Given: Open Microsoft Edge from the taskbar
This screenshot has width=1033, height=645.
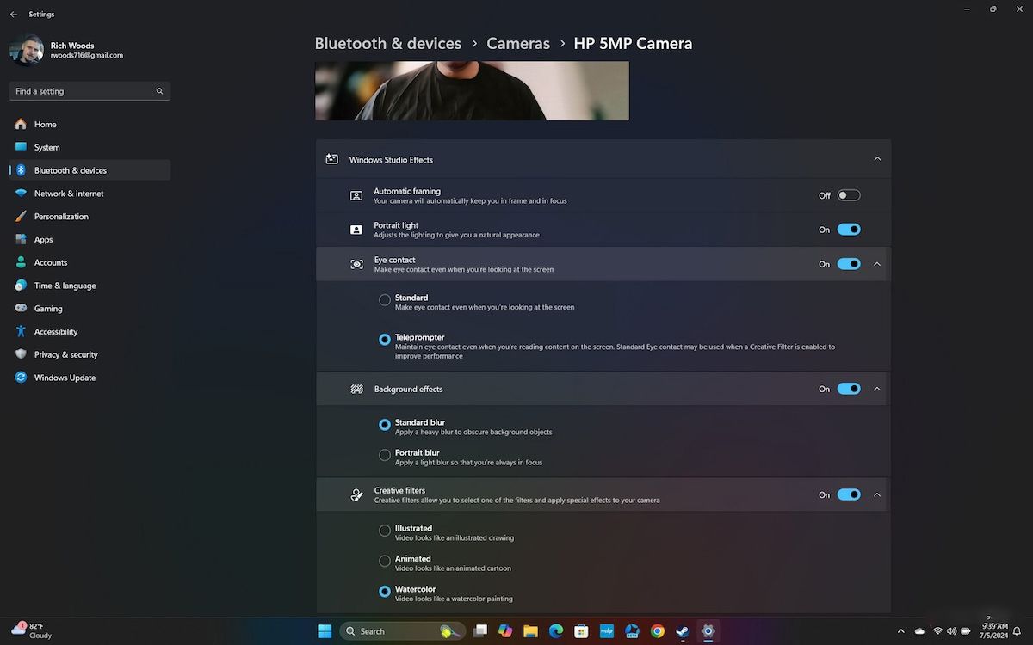Looking at the screenshot, I should pos(556,631).
